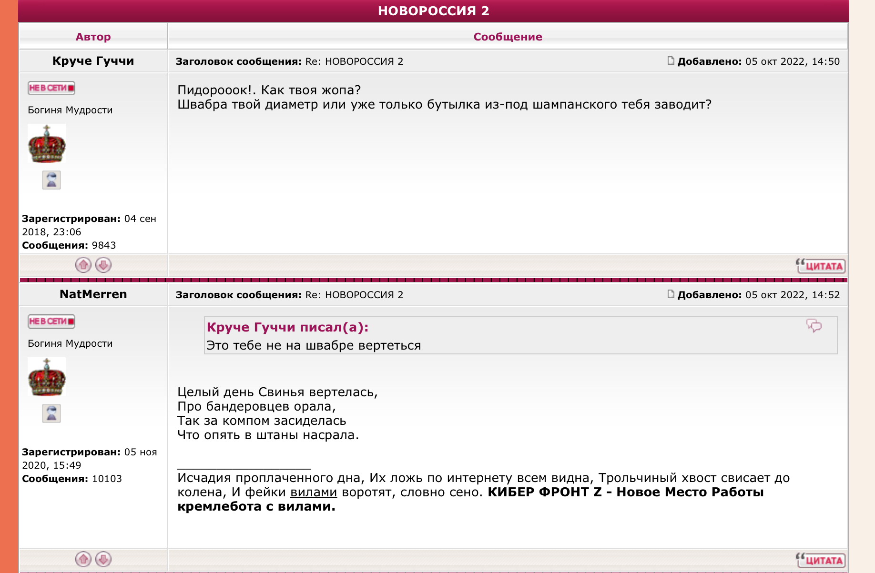This screenshot has height=573, width=875.
Task: Open the author name Круче Гуччи
Action: tap(93, 61)
